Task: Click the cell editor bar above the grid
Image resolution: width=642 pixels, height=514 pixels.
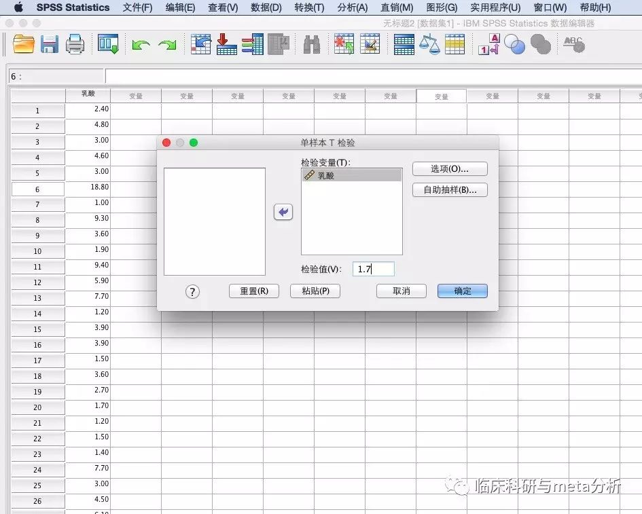Action: tap(374, 77)
